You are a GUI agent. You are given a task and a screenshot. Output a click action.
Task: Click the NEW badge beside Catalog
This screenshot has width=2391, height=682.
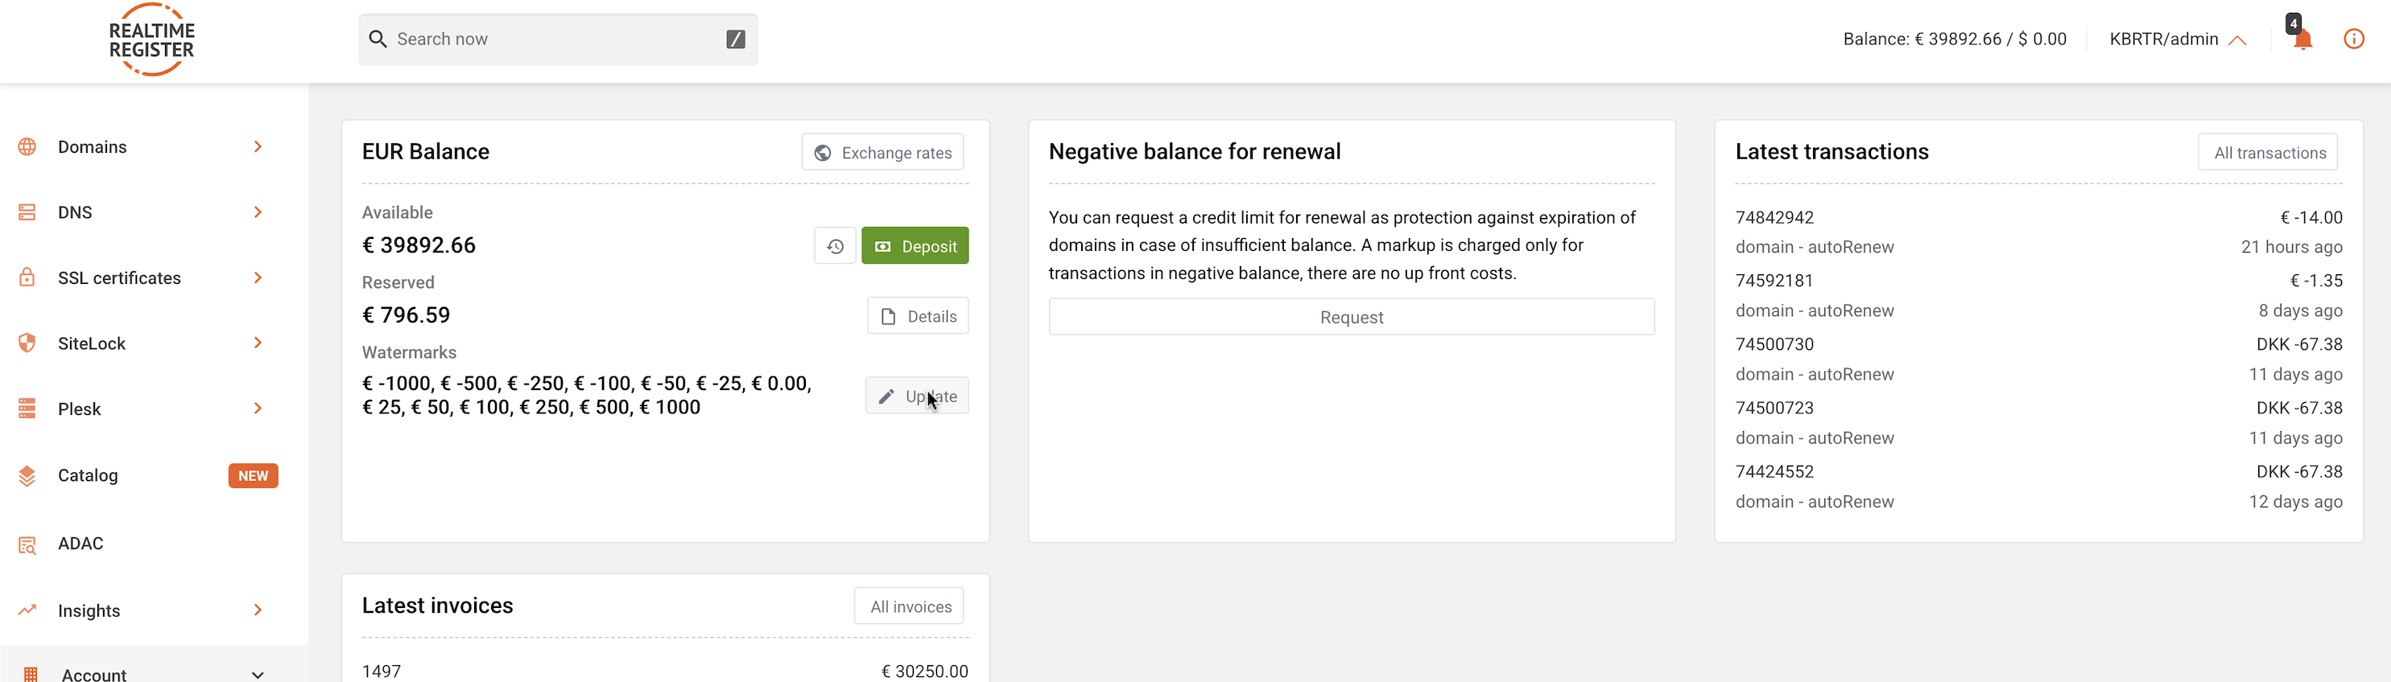point(254,475)
